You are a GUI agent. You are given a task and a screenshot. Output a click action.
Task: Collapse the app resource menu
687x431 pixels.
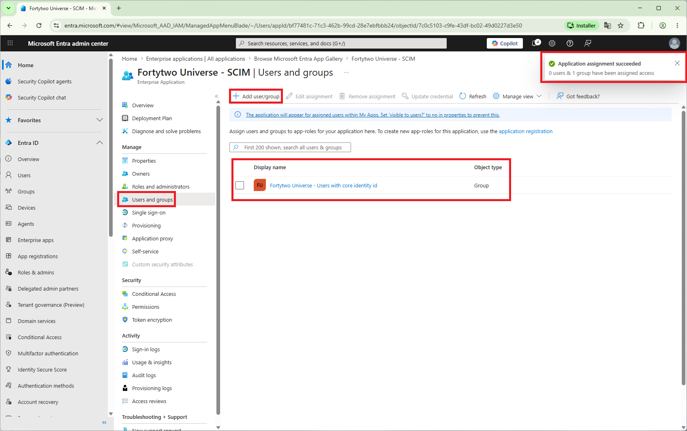tap(216, 96)
